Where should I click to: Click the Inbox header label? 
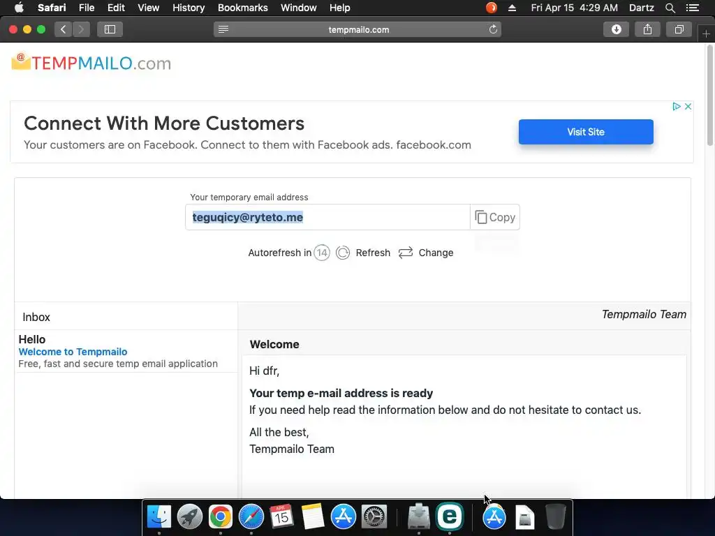(x=36, y=317)
